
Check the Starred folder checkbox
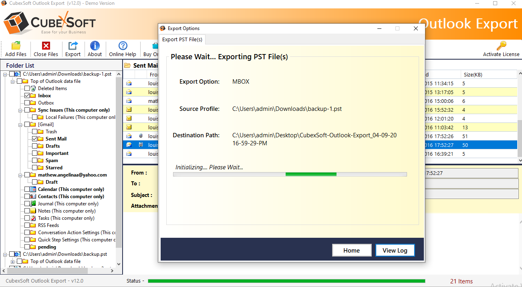(34, 168)
